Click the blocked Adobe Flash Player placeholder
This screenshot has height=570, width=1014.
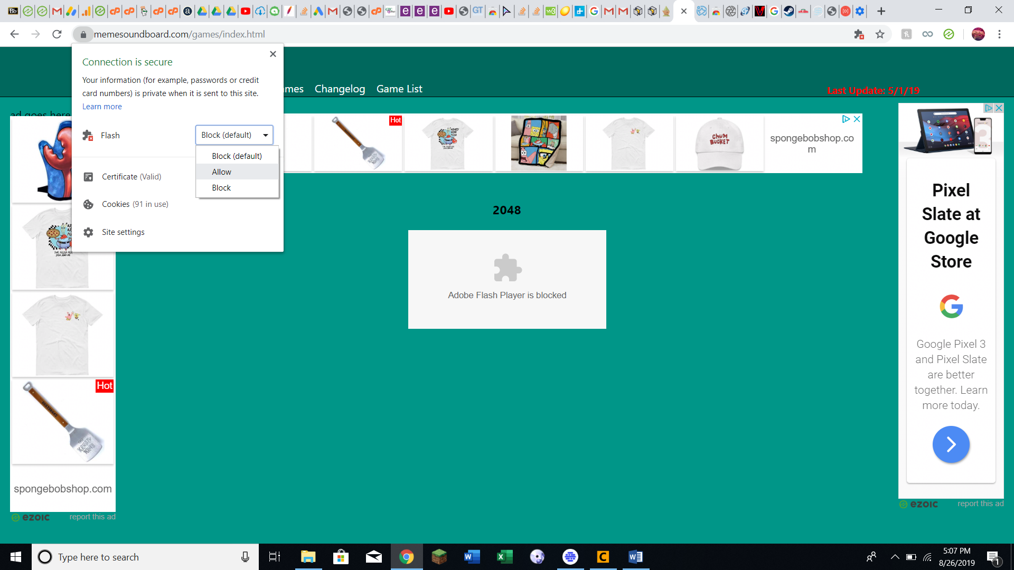coord(507,279)
